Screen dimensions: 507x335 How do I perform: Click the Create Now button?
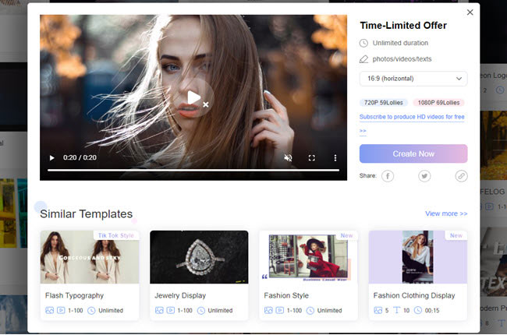tap(413, 153)
